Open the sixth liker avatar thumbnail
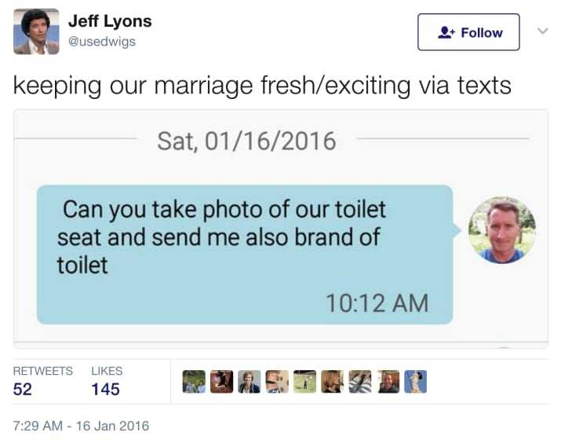The image size is (561, 440). pyautogui.click(x=333, y=382)
